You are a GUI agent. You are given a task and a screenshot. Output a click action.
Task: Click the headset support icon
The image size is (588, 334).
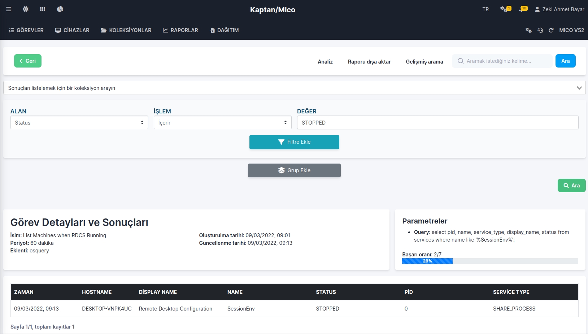pos(540,30)
